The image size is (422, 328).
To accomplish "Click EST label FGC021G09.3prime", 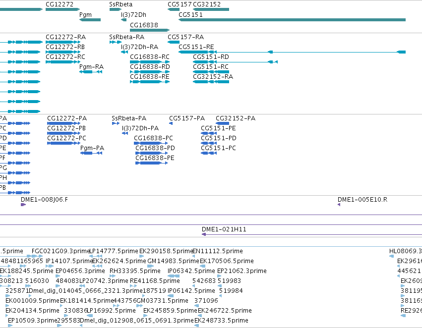I will [x=60, y=251].
